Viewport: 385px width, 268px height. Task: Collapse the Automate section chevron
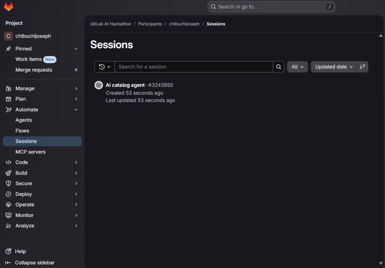click(x=76, y=110)
